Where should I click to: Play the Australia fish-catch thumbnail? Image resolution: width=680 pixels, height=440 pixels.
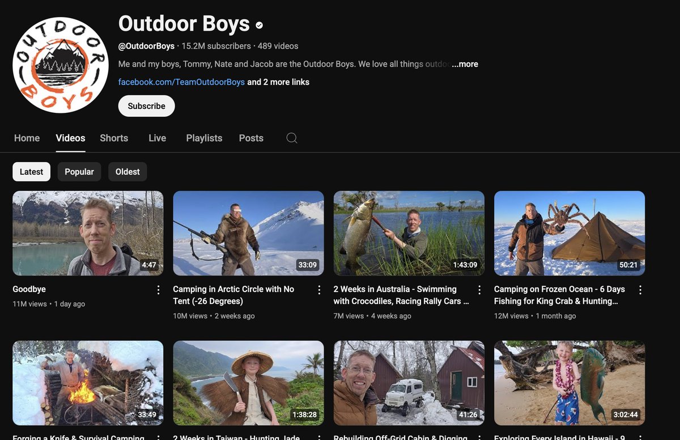click(409, 233)
